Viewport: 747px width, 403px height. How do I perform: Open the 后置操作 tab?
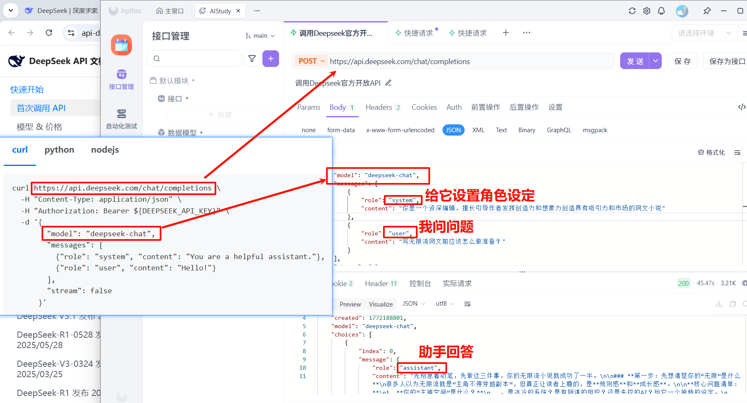(x=524, y=107)
